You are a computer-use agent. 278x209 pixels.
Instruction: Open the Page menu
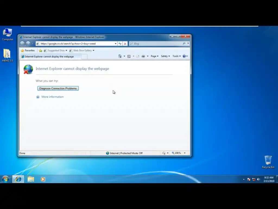click(154, 56)
